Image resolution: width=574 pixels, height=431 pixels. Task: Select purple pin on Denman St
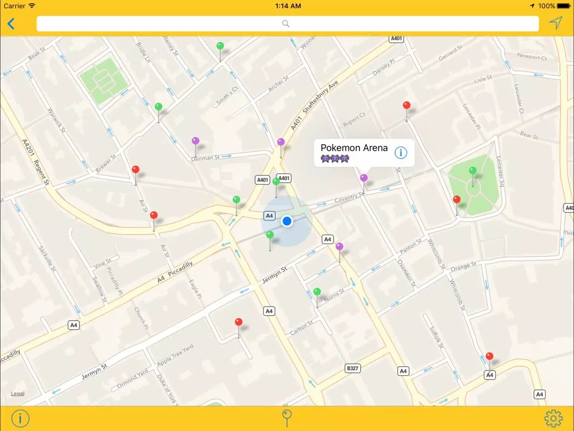(x=196, y=142)
